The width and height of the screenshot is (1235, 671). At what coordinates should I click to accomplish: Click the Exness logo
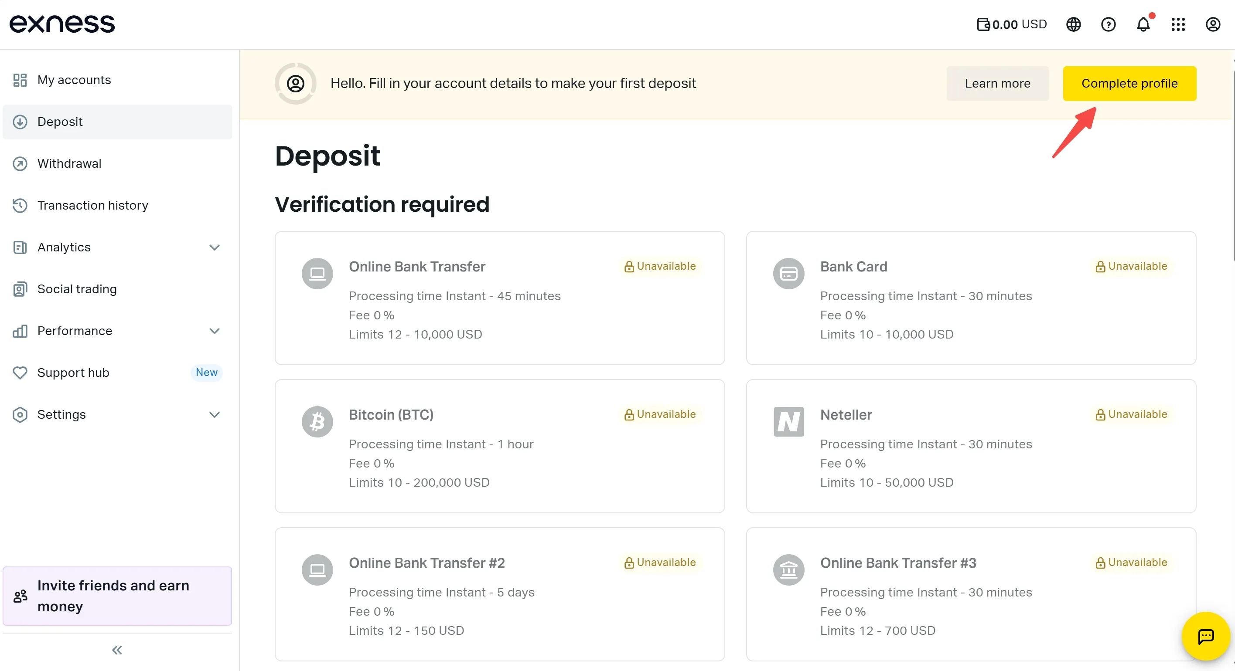pos(62,24)
